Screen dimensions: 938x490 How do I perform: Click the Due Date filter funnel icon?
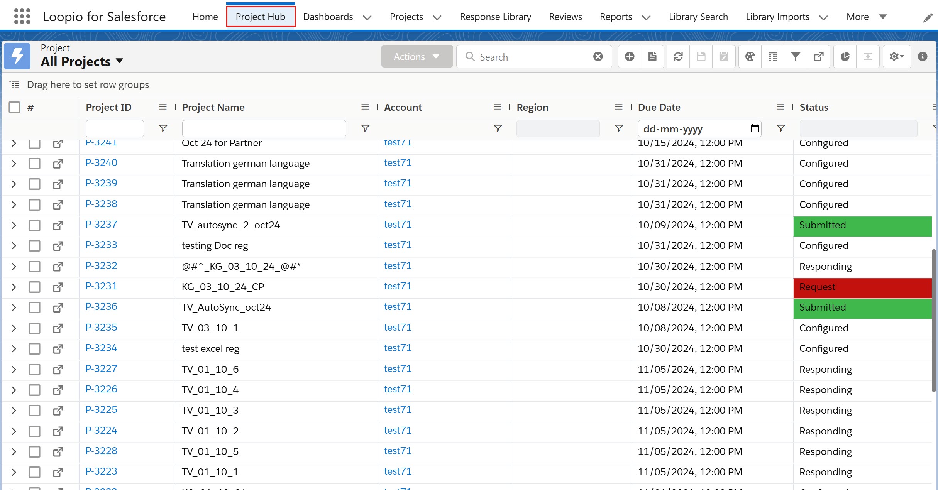tap(781, 128)
